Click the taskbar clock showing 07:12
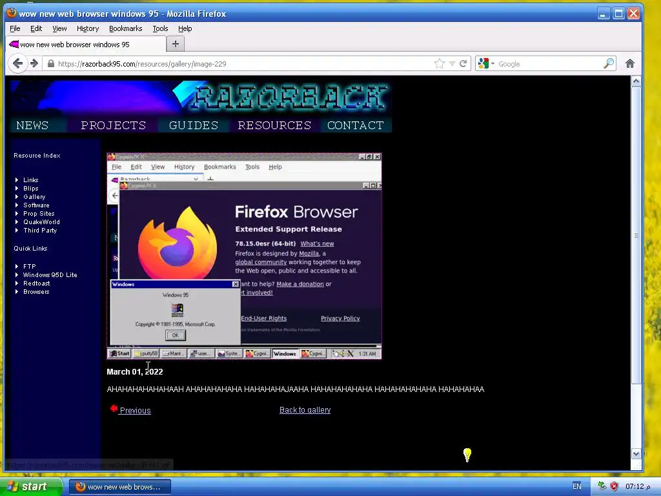This screenshot has width=661, height=496. tap(638, 486)
